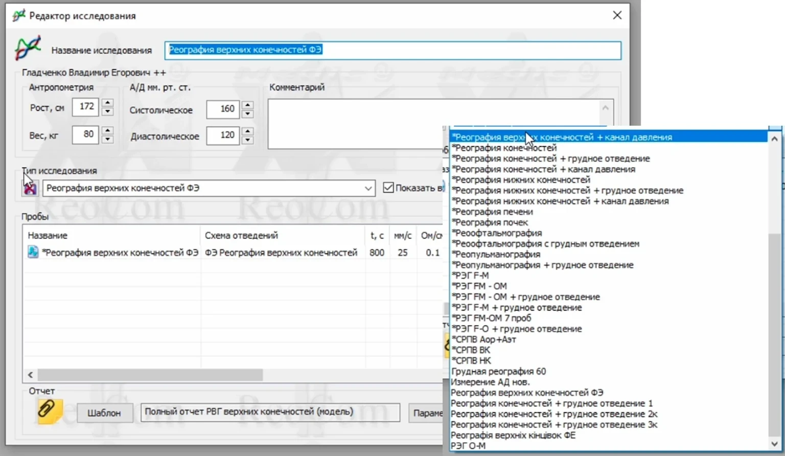The height and width of the screenshot is (456, 785).
Task: Pick 'Измерение АД нов.' from the list
Action: pos(609,382)
